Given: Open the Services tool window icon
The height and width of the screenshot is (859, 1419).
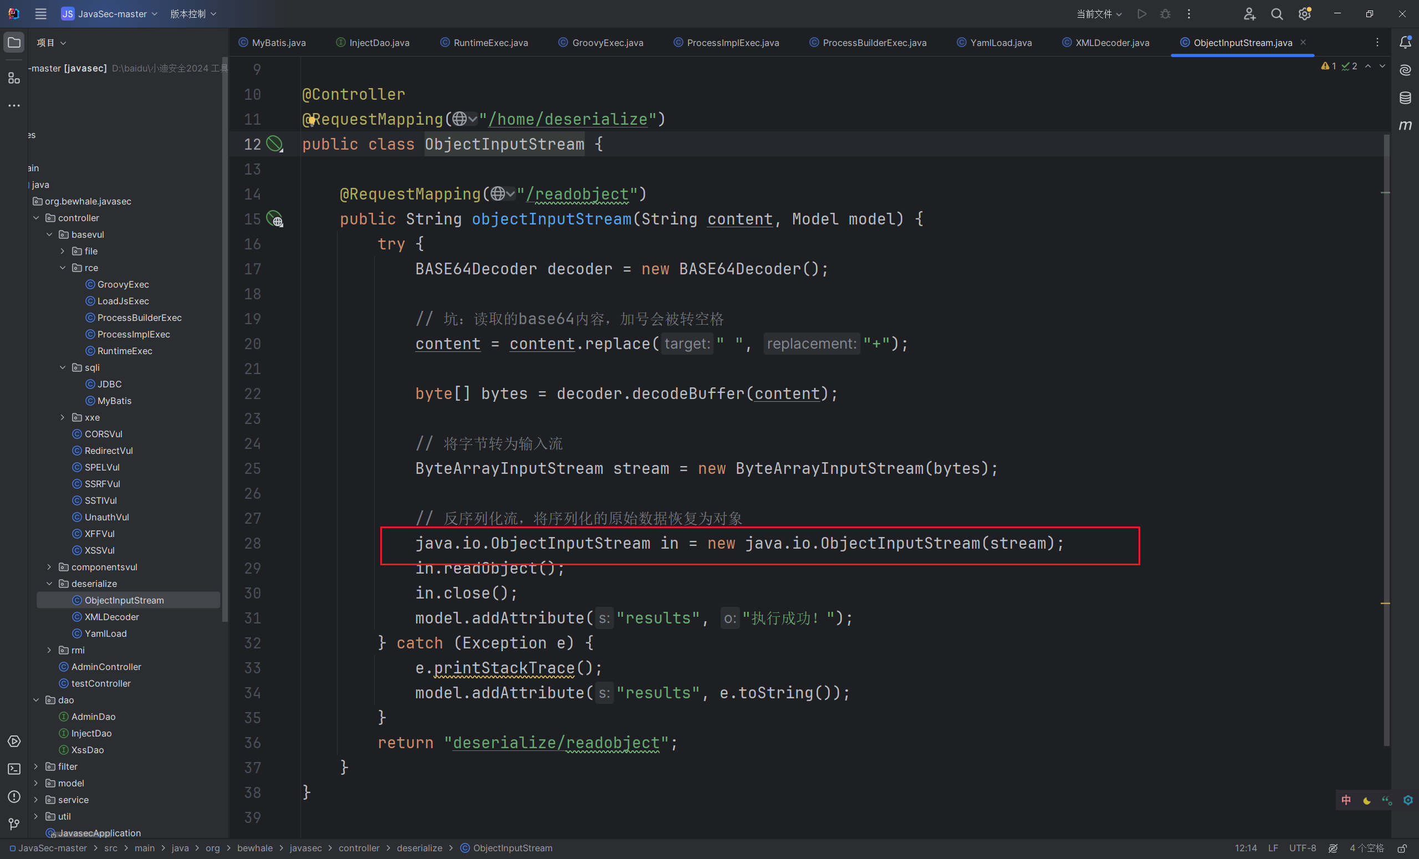Looking at the screenshot, I should (14, 741).
